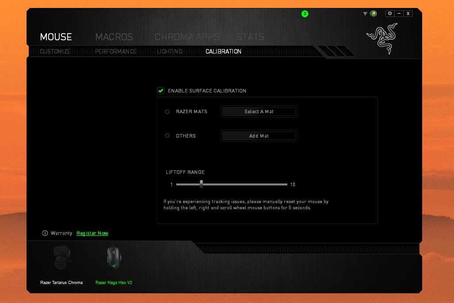Click the Warranty info icon

(x=45, y=233)
